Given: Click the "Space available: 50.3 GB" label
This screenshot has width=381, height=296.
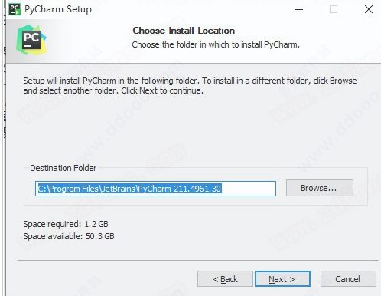Looking at the screenshot, I should (69, 236).
